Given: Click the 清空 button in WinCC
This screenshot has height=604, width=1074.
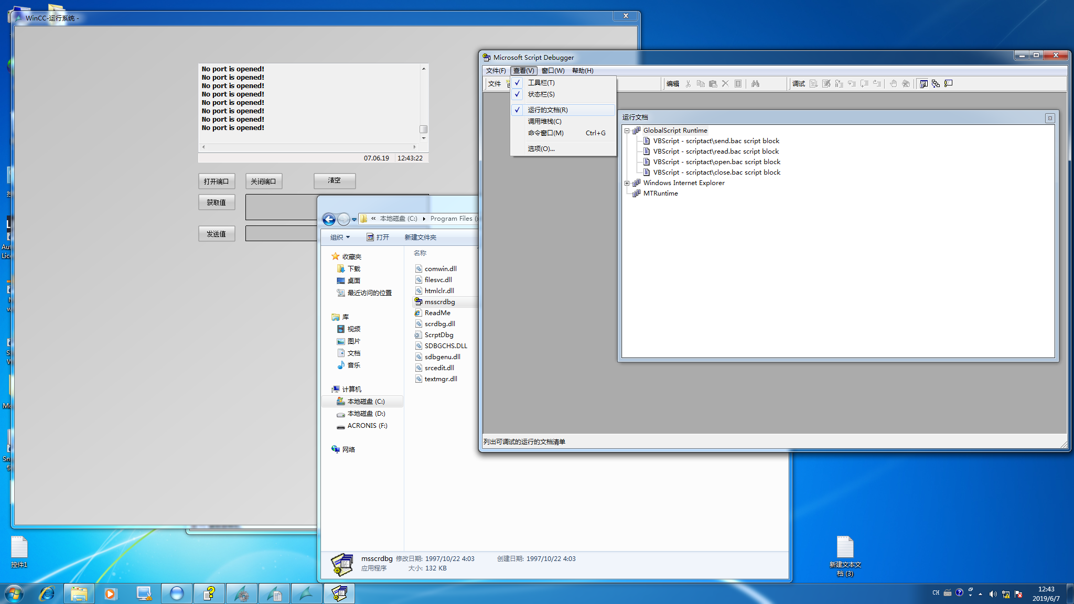Looking at the screenshot, I should click(x=335, y=181).
